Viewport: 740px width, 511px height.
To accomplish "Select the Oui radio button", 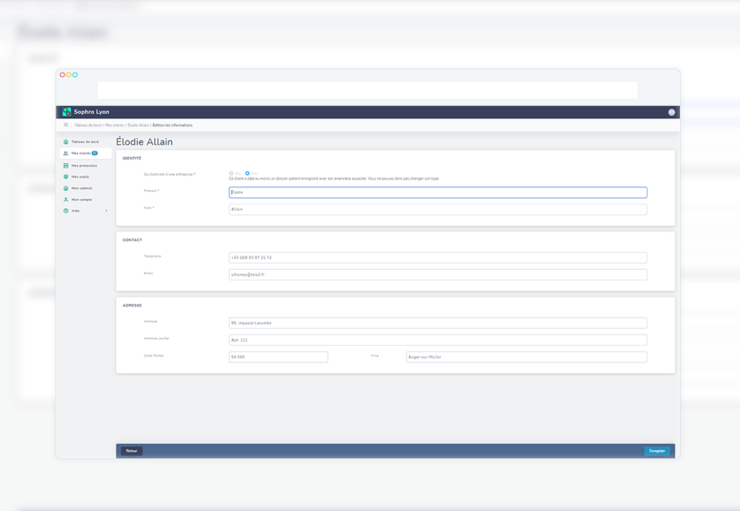I will click(231, 173).
